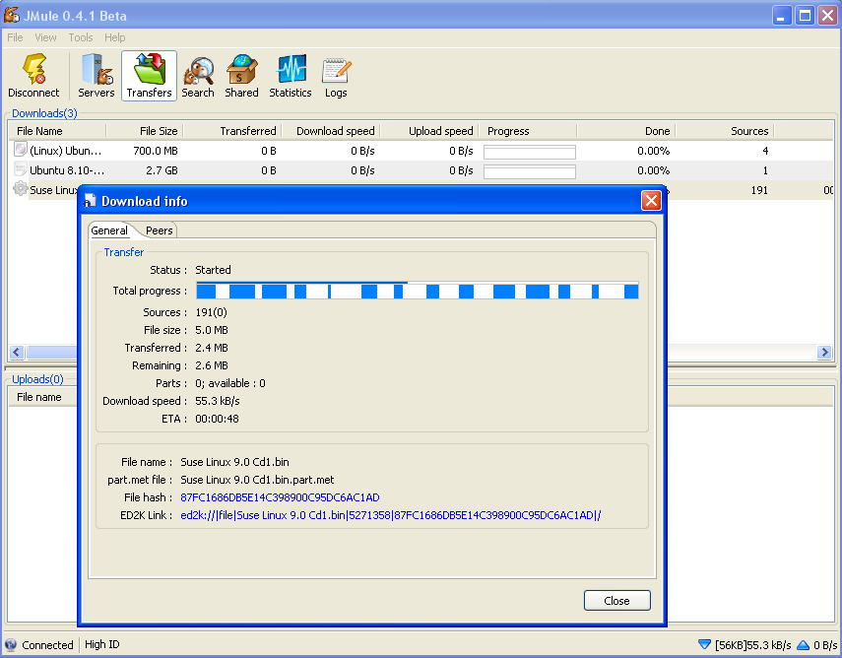This screenshot has width=842, height=658.
Task: Click the File hash value
Action: [280, 497]
